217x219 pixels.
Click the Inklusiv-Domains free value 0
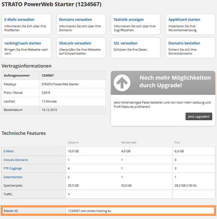point(175,160)
